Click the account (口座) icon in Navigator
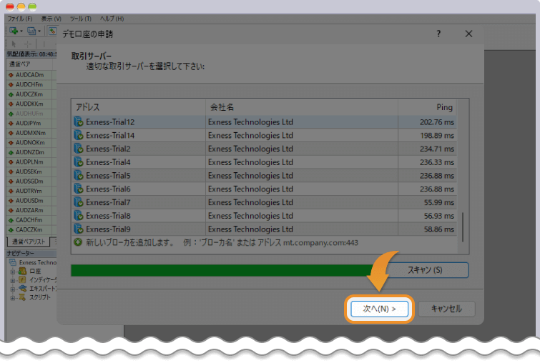 pos(23,272)
